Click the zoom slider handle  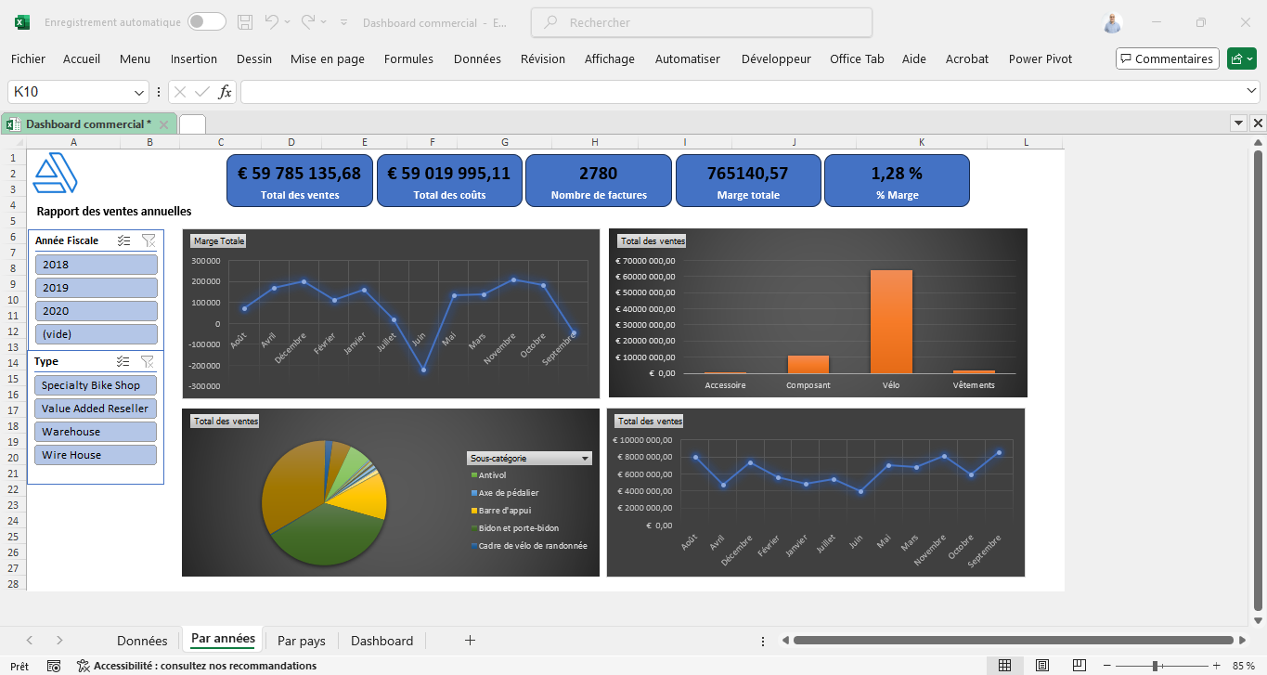point(1155,666)
